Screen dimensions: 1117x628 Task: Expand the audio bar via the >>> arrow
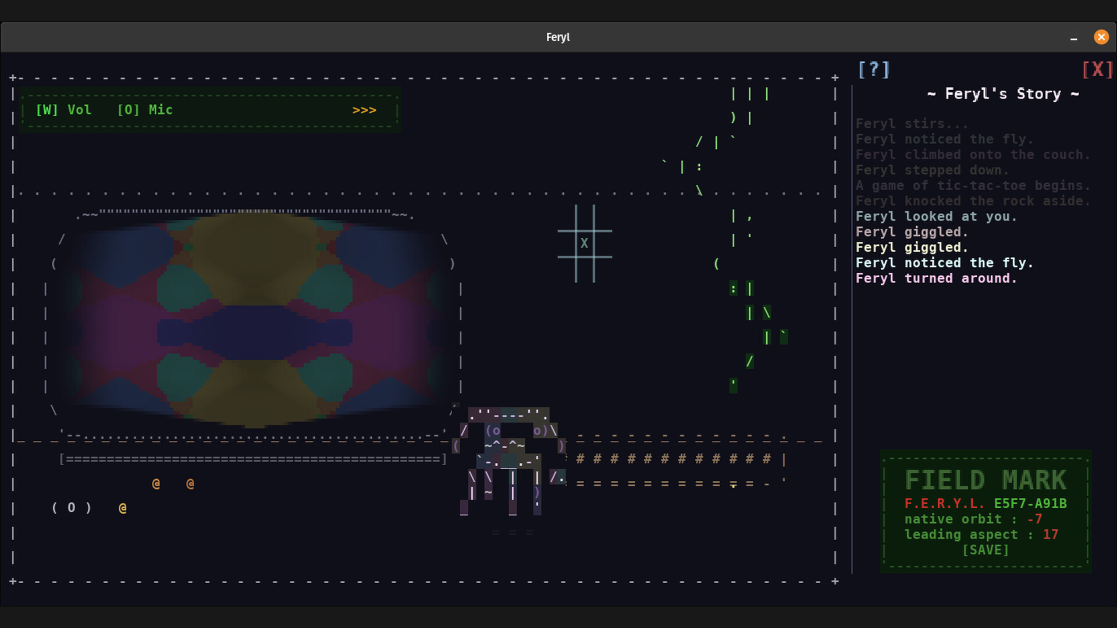click(364, 110)
